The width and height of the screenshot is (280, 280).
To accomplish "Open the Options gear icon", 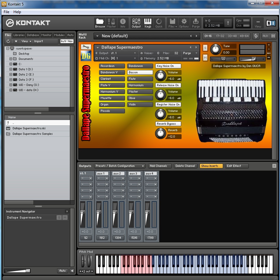I will [x=184, y=23].
